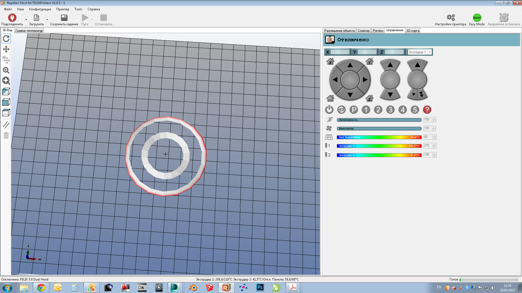
Task: Expand the Подсоединить dropdown arrow
Action: coord(26,20)
